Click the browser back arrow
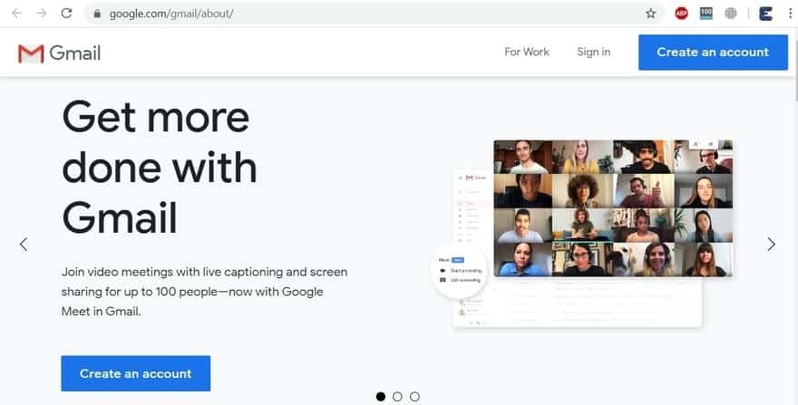Image resolution: width=798 pixels, height=405 pixels. tap(17, 14)
